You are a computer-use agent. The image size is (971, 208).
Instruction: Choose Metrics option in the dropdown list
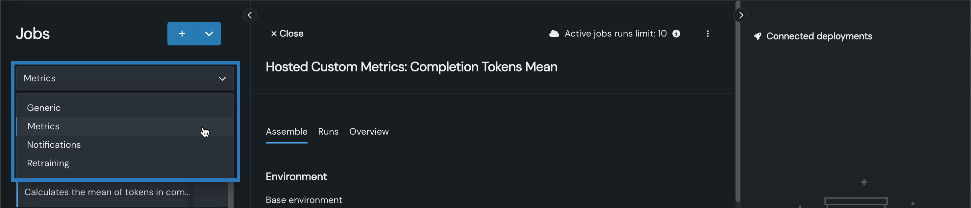[x=44, y=126]
